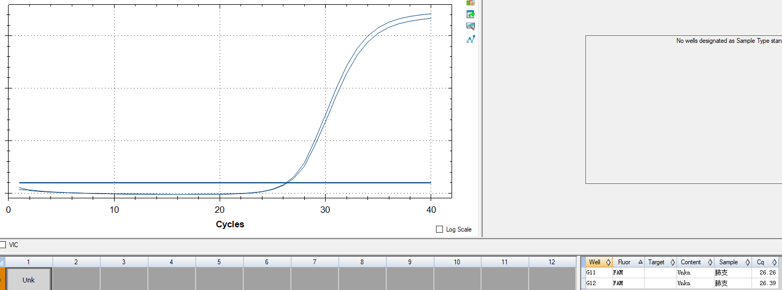Click FAM fluor cell in G11 row
The width and height of the screenshot is (782, 290).
click(x=628, y=273)
